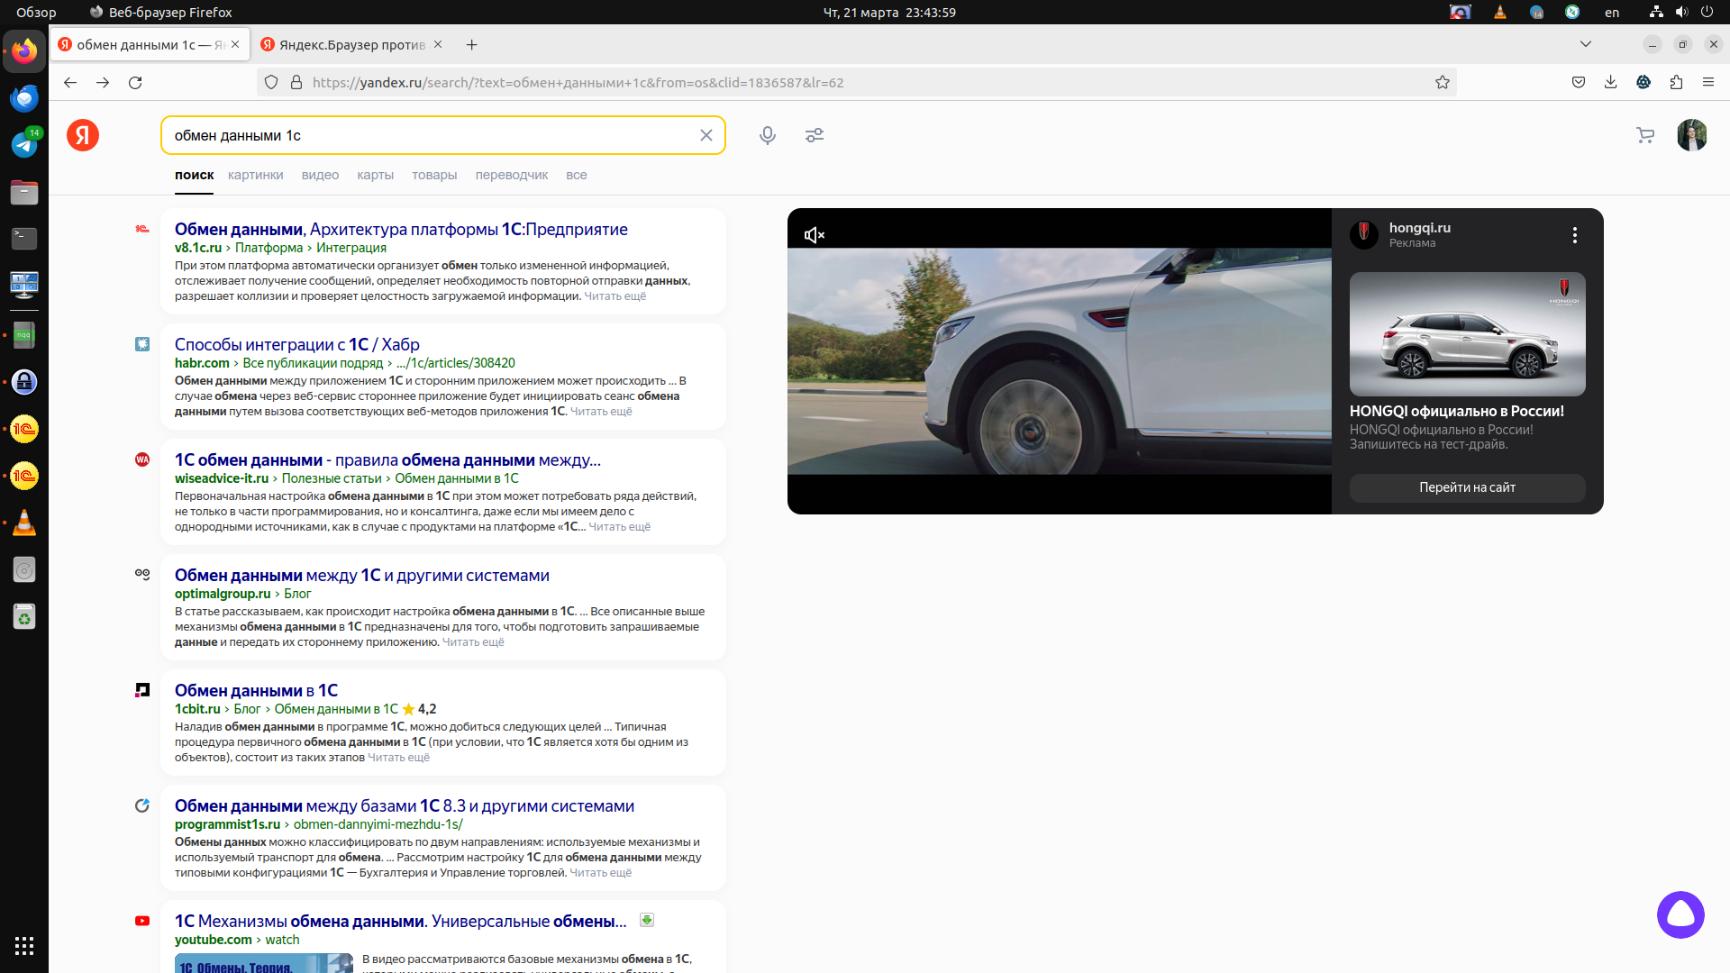1730x973 pixels.
Task: Close the 'Яндекс.Браузер против' tab
Action: pos(438,44)
